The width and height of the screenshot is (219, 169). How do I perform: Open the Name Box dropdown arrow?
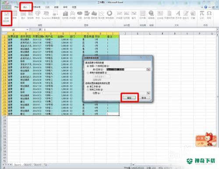pos(27,30)
